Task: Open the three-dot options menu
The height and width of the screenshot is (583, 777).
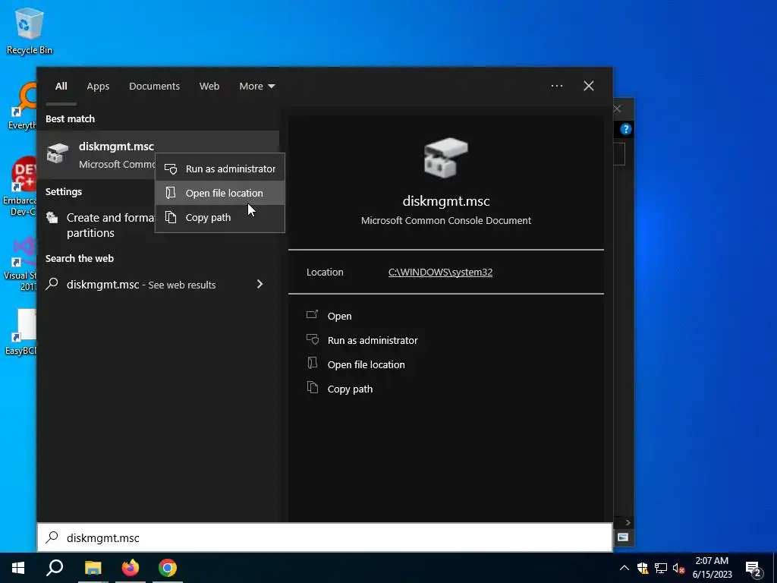Action: point(556,87)
